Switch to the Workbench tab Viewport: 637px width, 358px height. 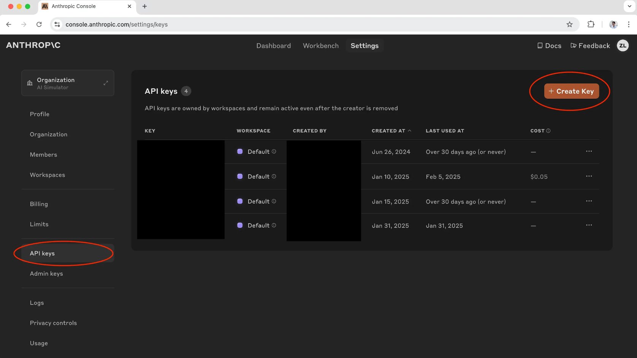pyautogui.click(x=321, y=46)
